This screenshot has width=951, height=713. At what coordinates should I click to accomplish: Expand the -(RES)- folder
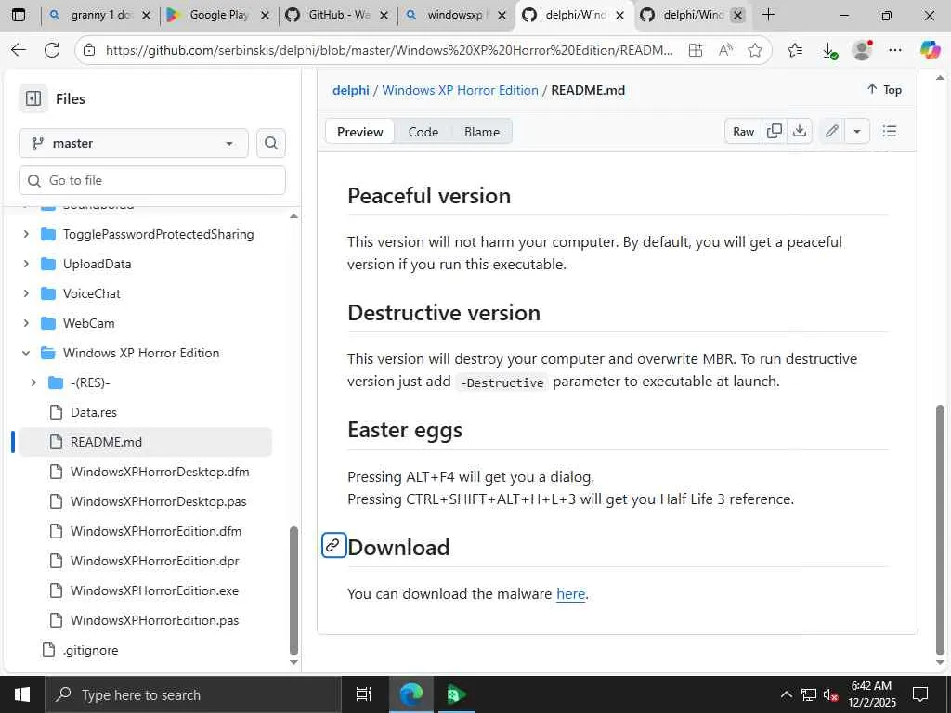[33, 382]
